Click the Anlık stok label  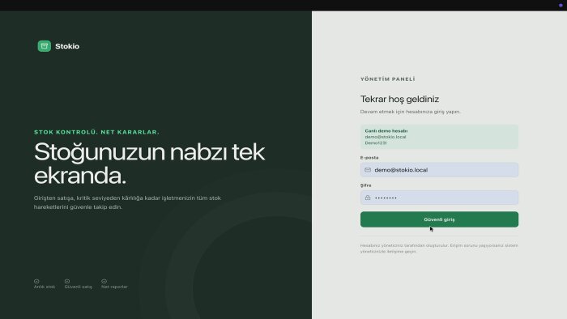45,287
